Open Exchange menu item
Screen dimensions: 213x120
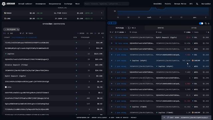[x=68, y=4]
